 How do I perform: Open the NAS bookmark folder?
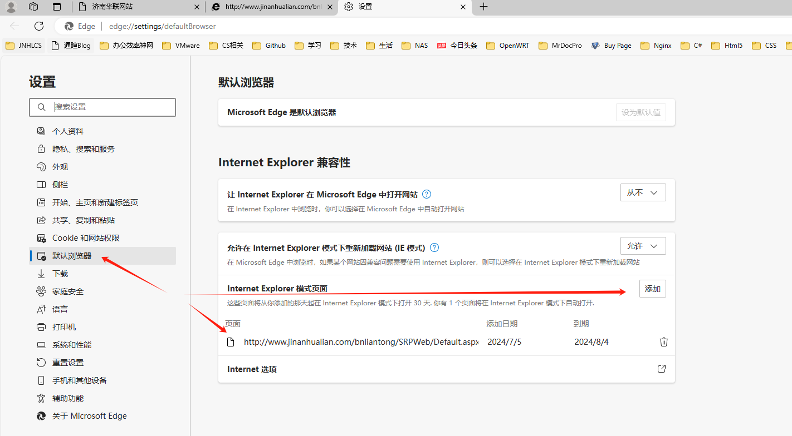415,46
